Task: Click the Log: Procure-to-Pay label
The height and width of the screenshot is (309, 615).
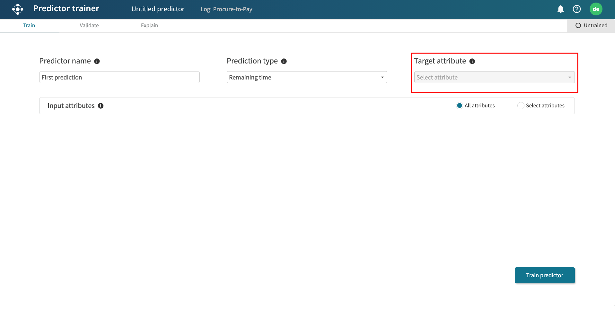Action: [x=226, y=9]
